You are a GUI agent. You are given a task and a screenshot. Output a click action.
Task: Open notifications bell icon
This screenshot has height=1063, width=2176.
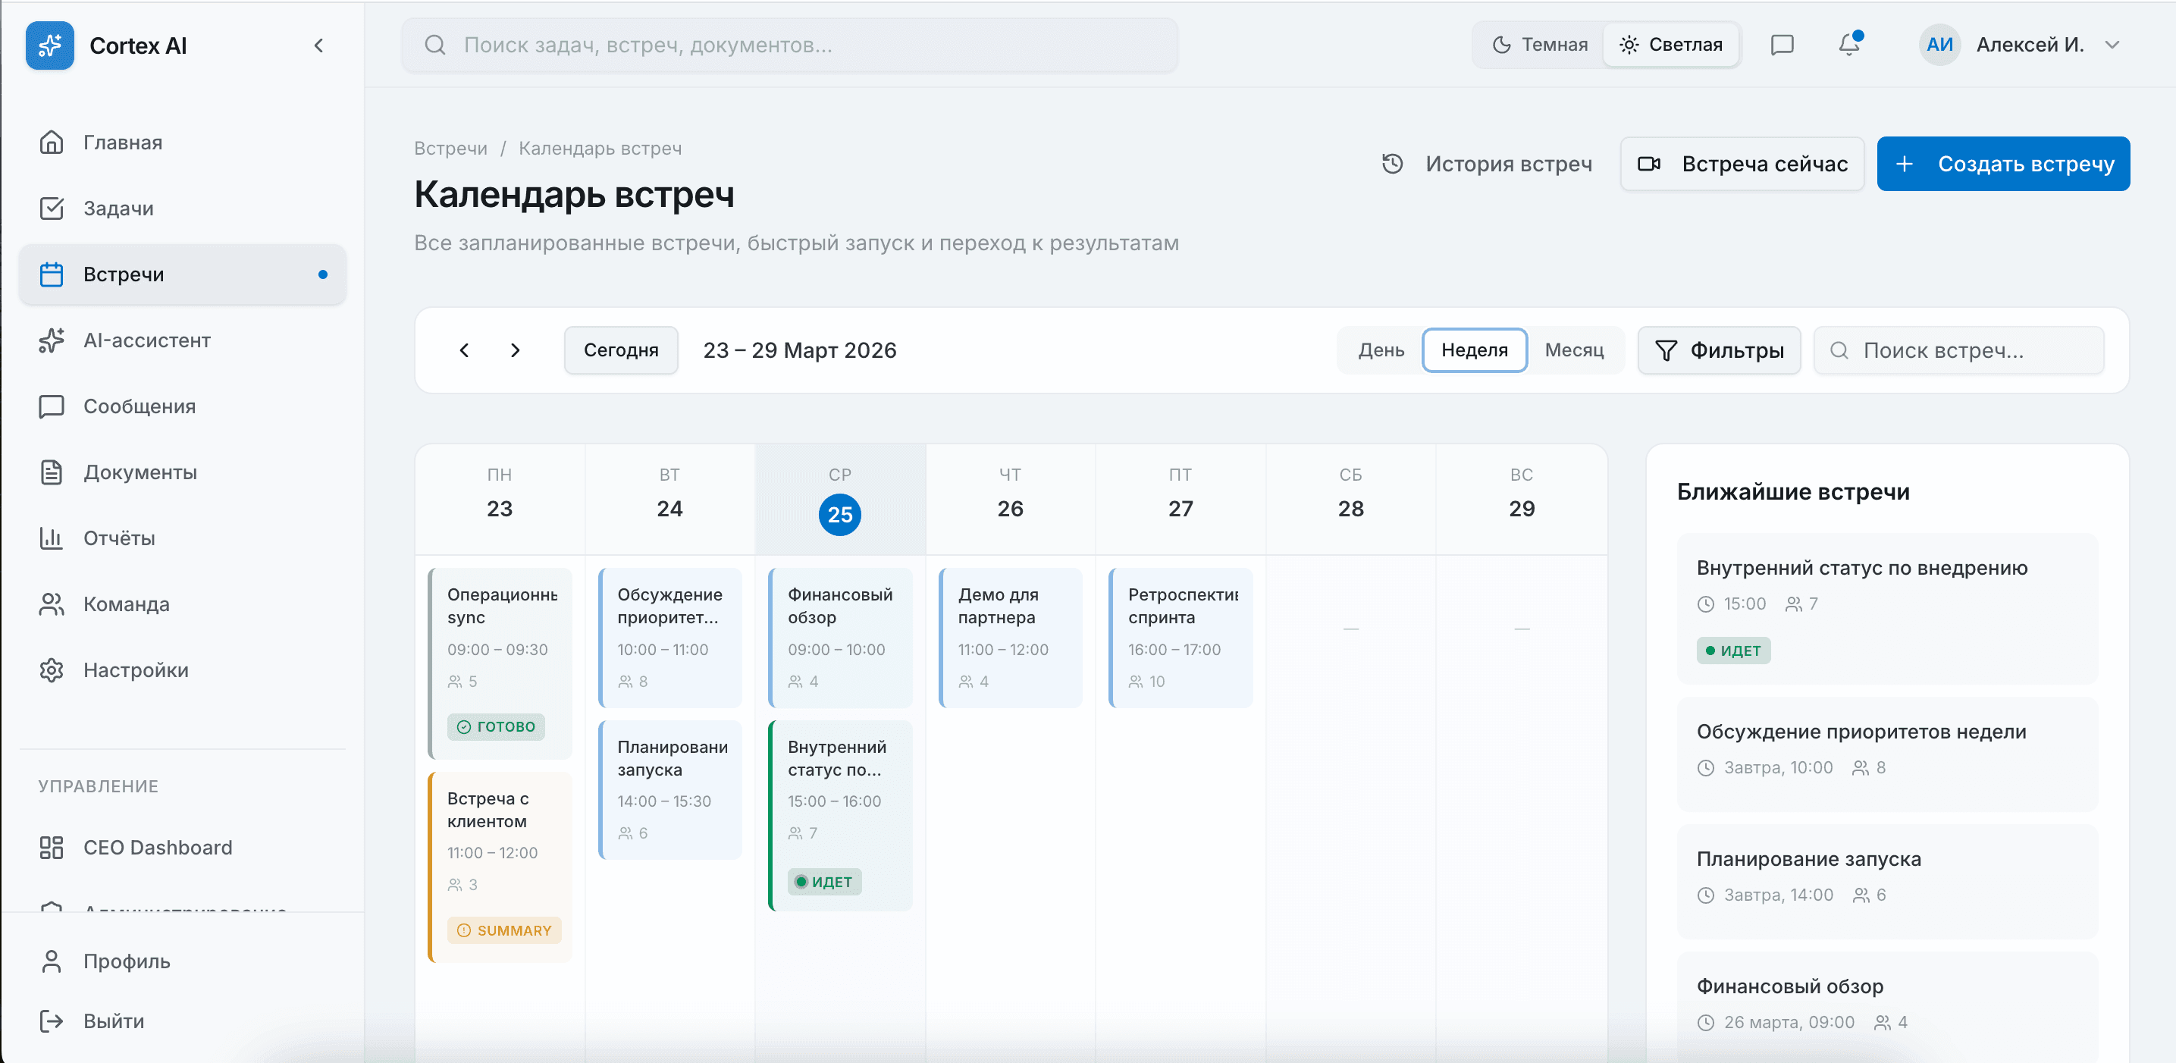pos(1849,45)
